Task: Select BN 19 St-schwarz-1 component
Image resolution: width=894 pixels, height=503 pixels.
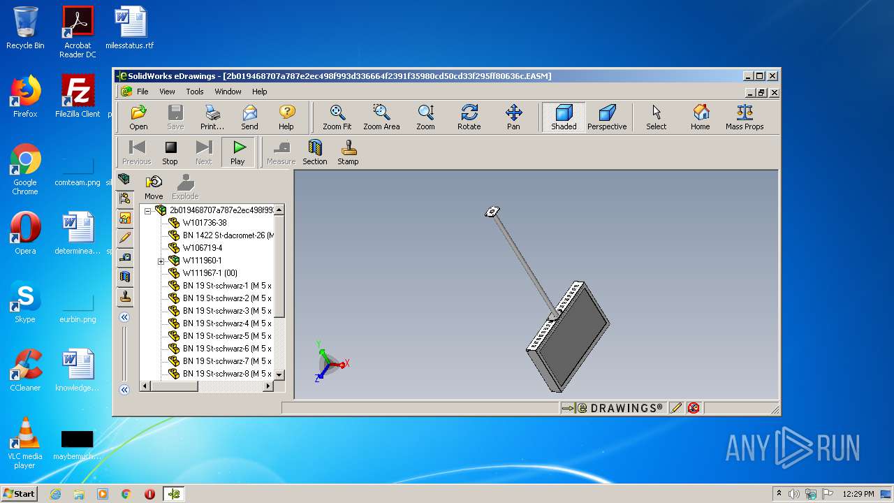Action: pos(228,286)
